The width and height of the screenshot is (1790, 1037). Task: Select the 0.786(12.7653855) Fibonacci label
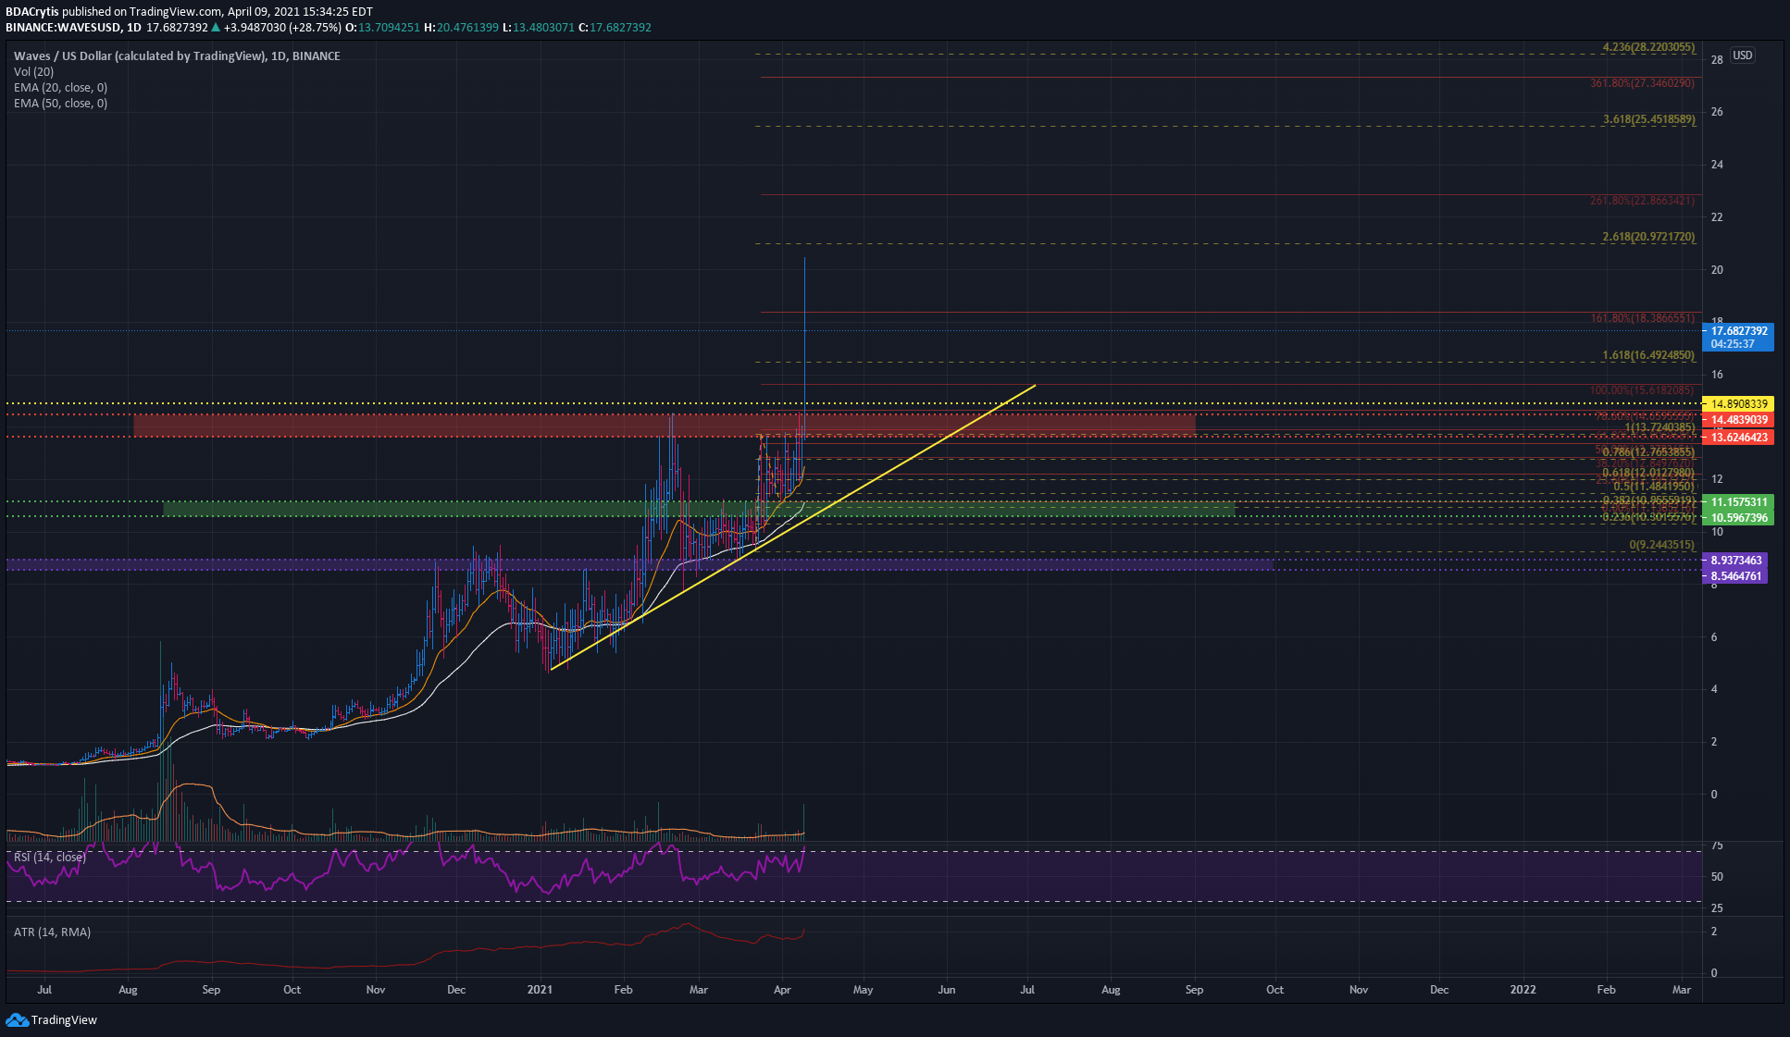click(1648, 452)
